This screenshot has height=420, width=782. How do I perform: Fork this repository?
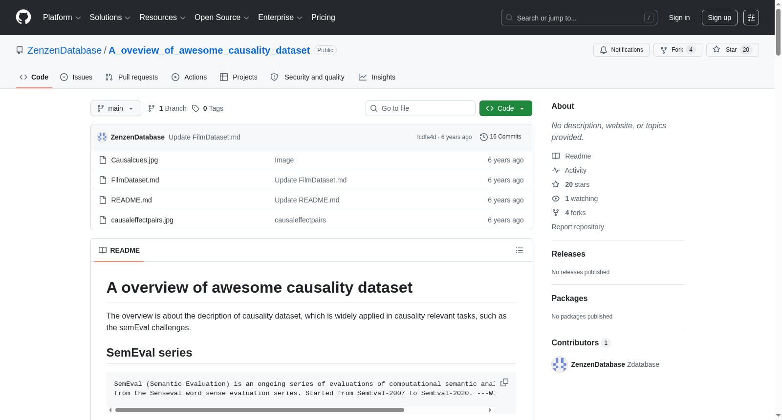point(677,50)
